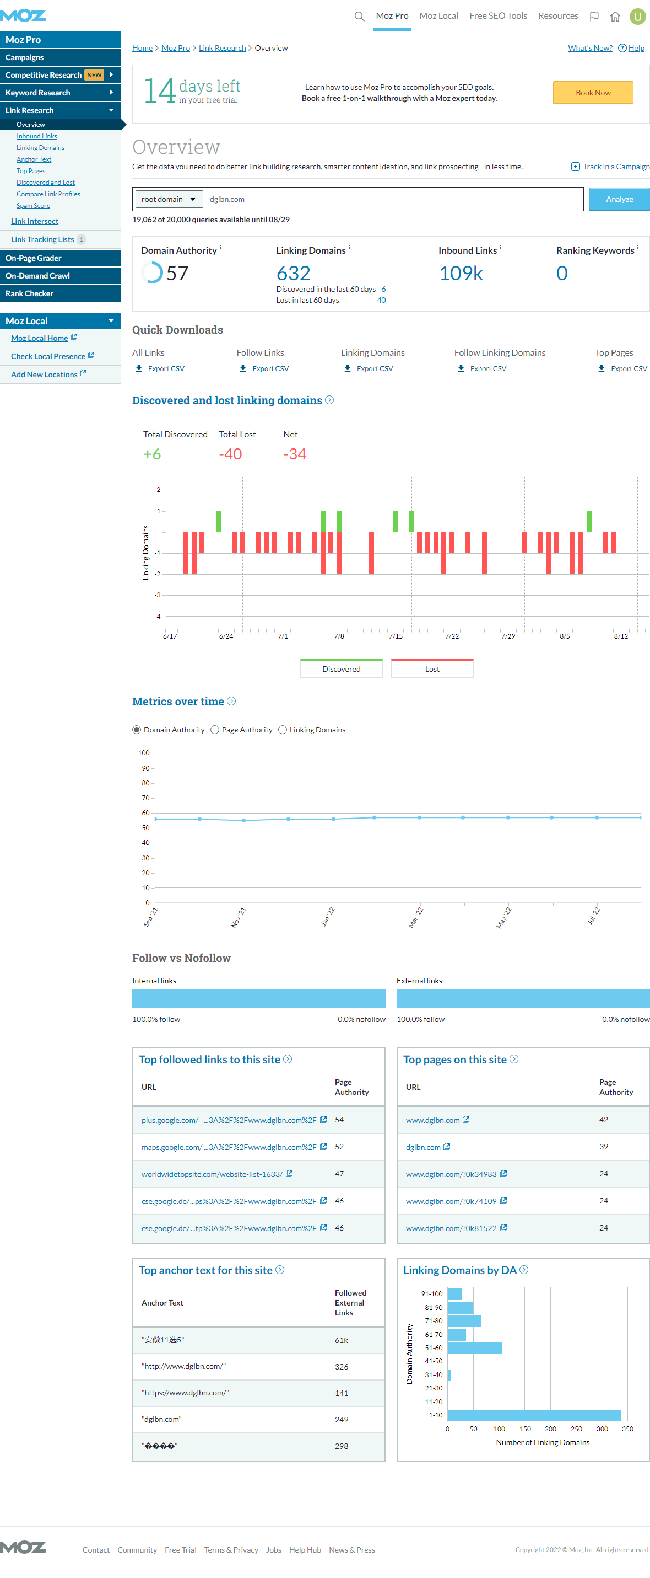Click Free Trial footer link
The height and width of the screenshot is (1578, 650).
click(181, 1550)
